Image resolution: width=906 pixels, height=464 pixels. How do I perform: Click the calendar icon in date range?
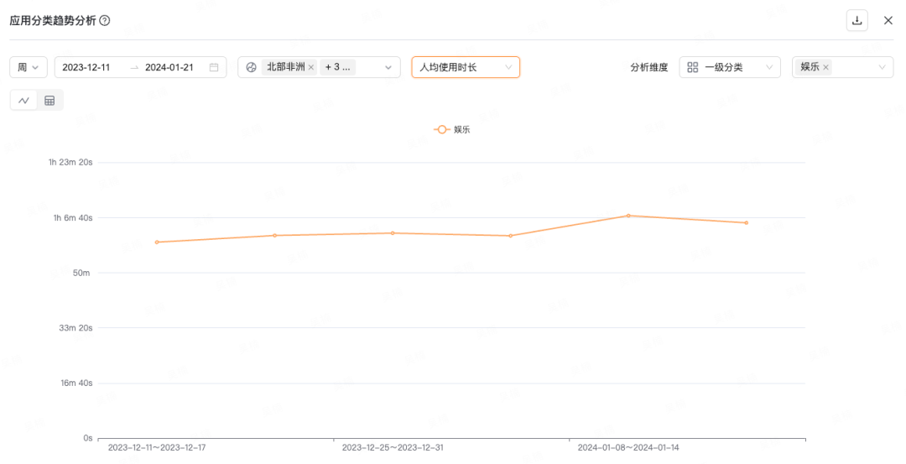tap(214, 67)
